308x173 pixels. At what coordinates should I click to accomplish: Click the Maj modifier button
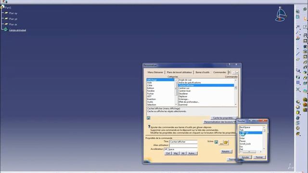pyautogui.click(x=175, y=153)
